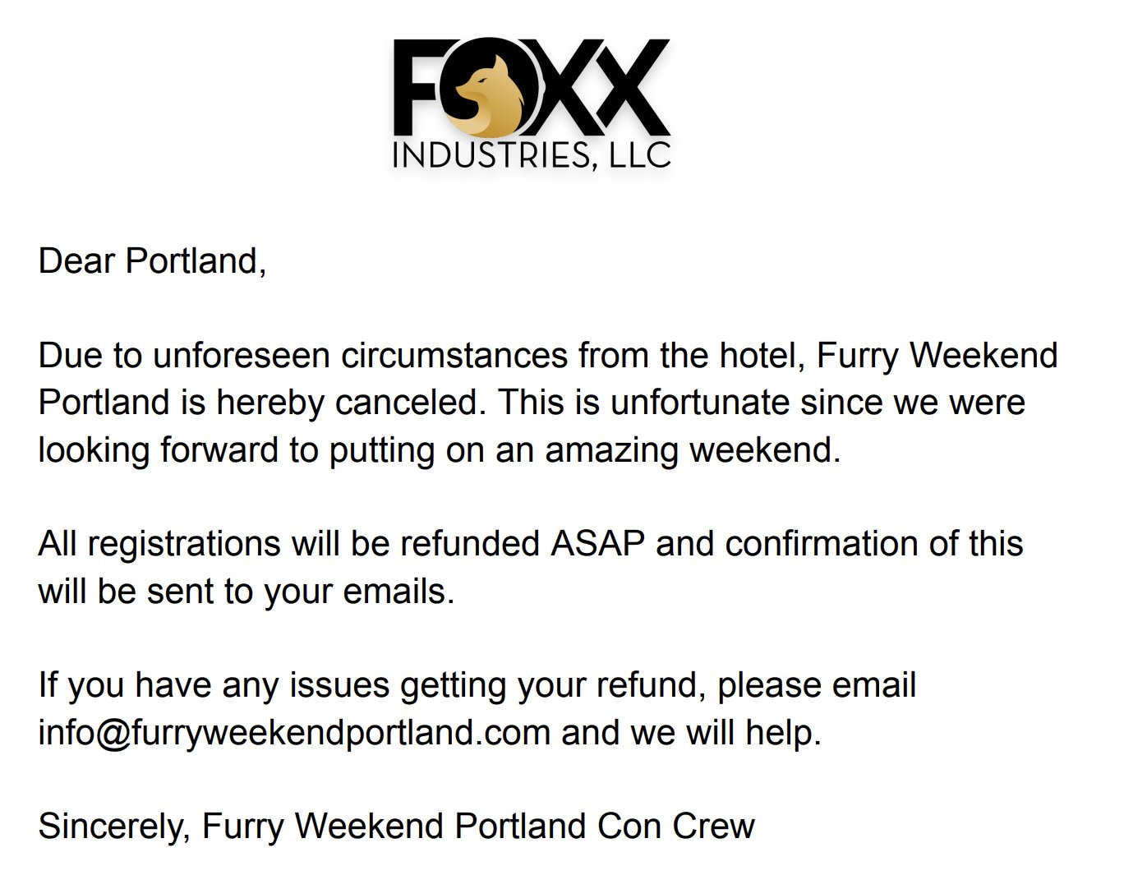Click the phrase and we will help

(x=691, y=731)
